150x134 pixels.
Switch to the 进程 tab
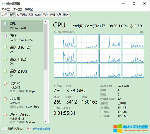click(x=4, y=15)
